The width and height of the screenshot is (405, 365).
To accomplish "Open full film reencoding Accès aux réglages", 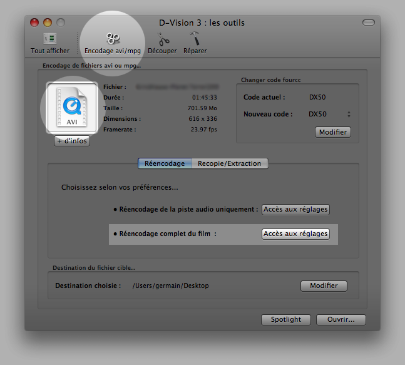I will point(295,234).
